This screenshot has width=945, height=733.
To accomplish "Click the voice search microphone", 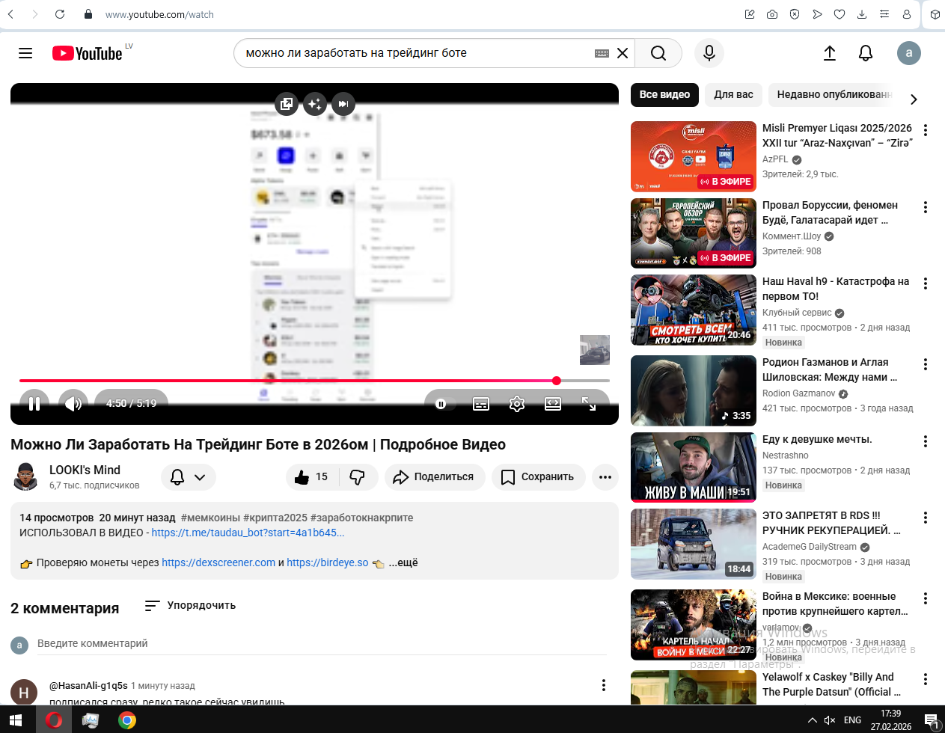I will coord(709,53).
